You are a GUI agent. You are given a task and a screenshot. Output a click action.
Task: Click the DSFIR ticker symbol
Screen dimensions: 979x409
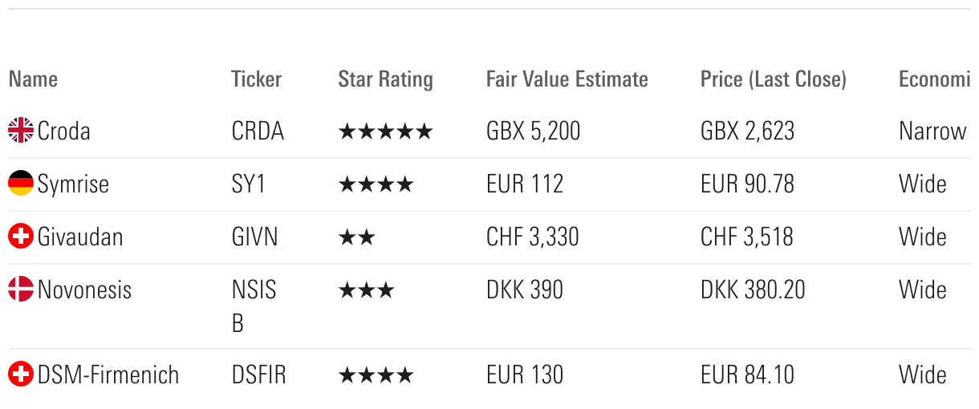pyautogui.click(x=258, y=375)
